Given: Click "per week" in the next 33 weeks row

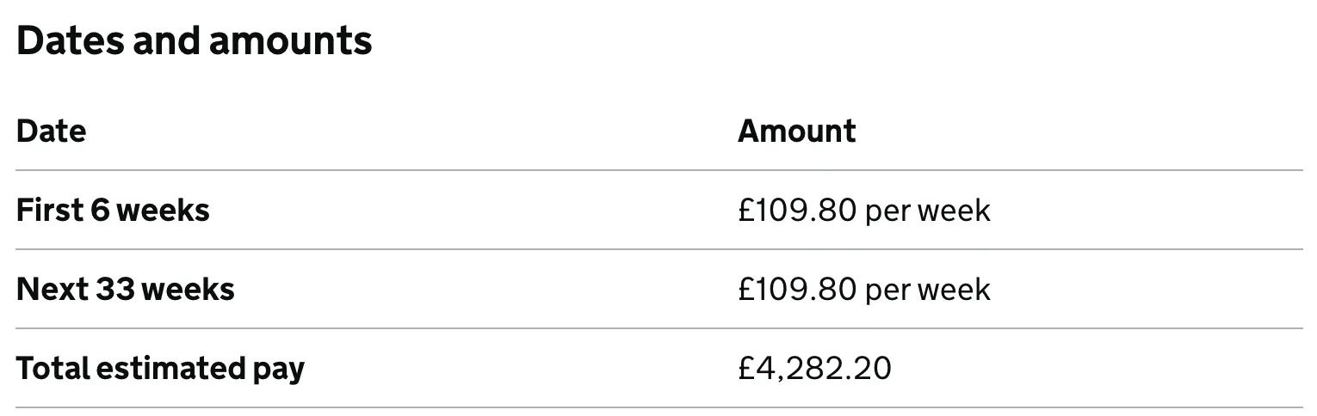Looking at the screenshot, I should point(928,290).
